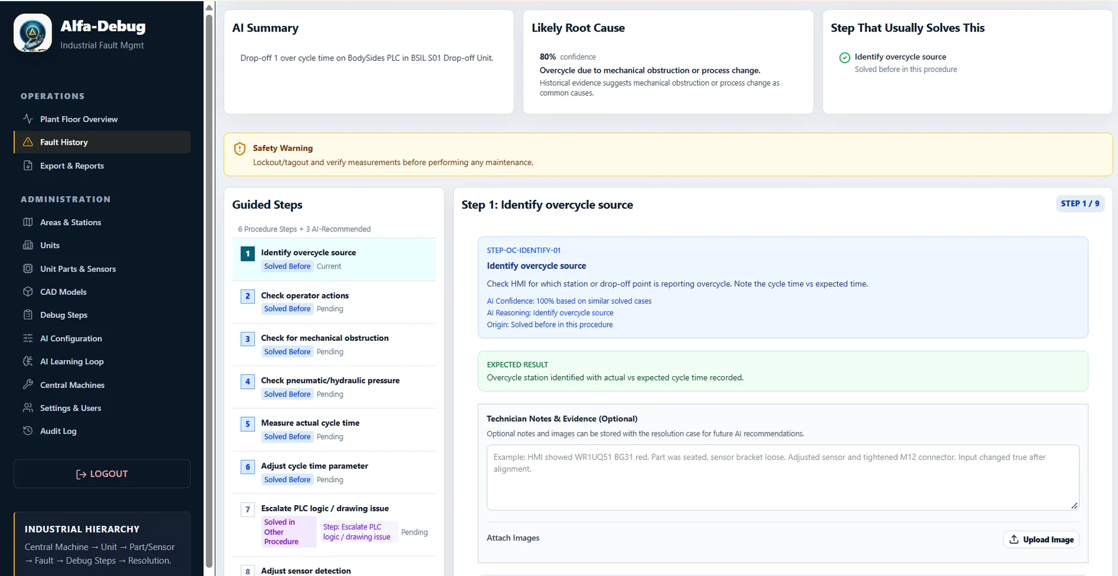Image resolution: width=1118 pixels, height=576 pixels.
Task: Click the Areas & Stations map icon
Action: coord(28,222)
